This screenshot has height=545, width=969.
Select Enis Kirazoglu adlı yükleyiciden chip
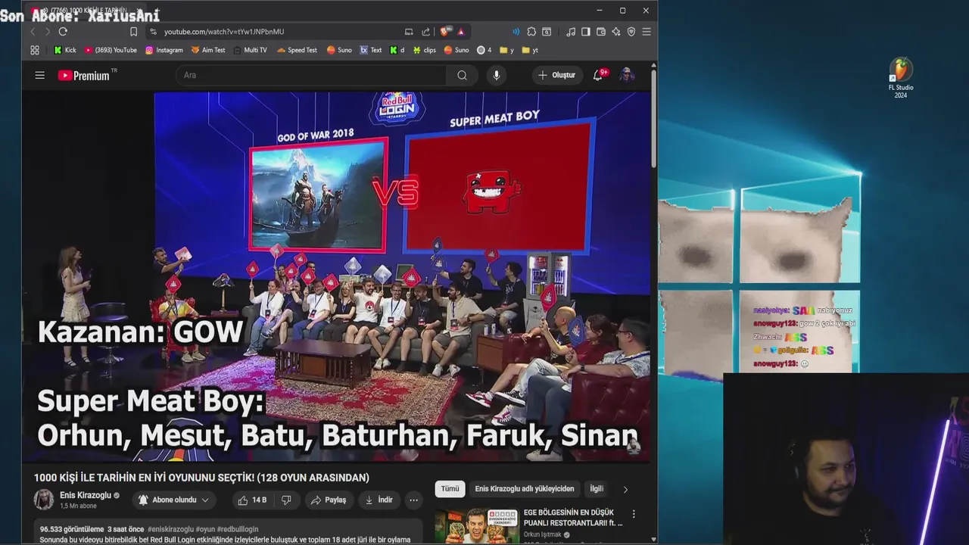pos(524,489)
